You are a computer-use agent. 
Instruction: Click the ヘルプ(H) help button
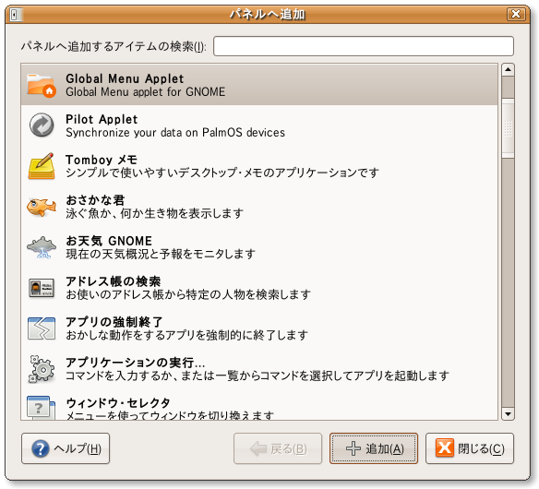pos(66,448)
